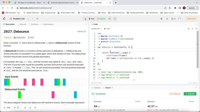Click the Medium difficulty tag

coord(7,38)
